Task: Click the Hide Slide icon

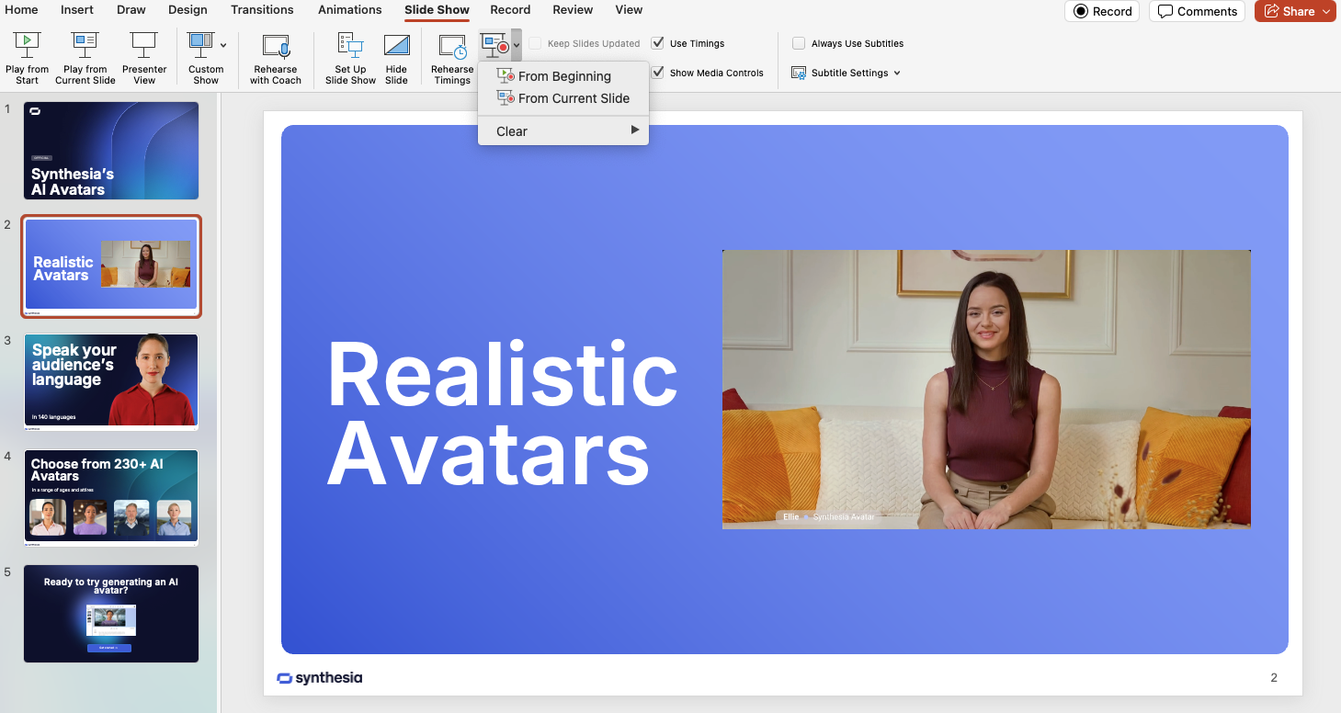Action: (x=396, y=46)
